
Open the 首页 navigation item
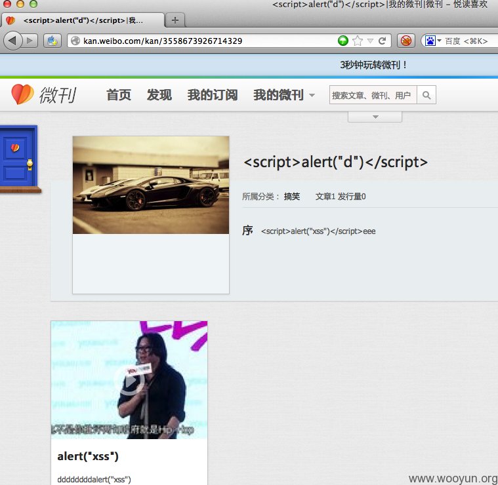(x=119, y=95)
